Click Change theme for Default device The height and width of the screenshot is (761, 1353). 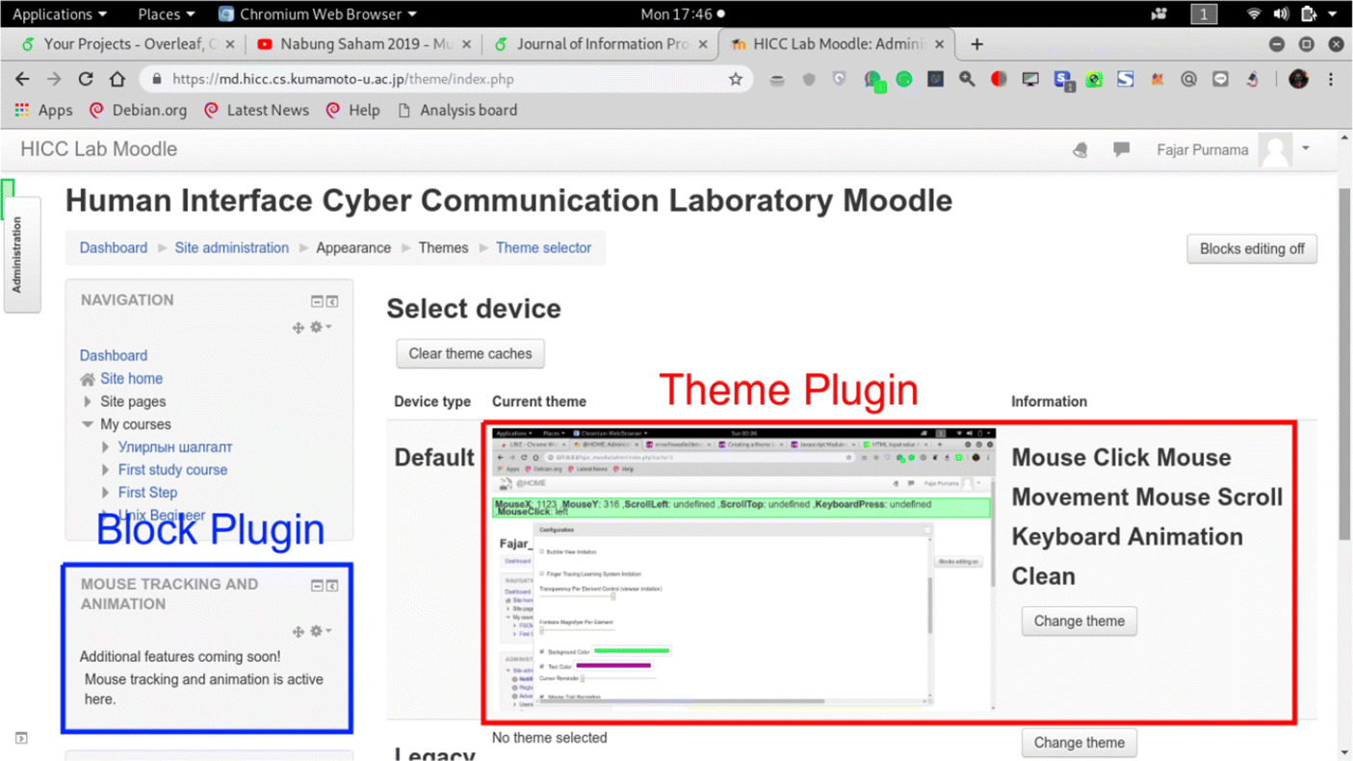pyautogui.click(x=1079, y=621)
